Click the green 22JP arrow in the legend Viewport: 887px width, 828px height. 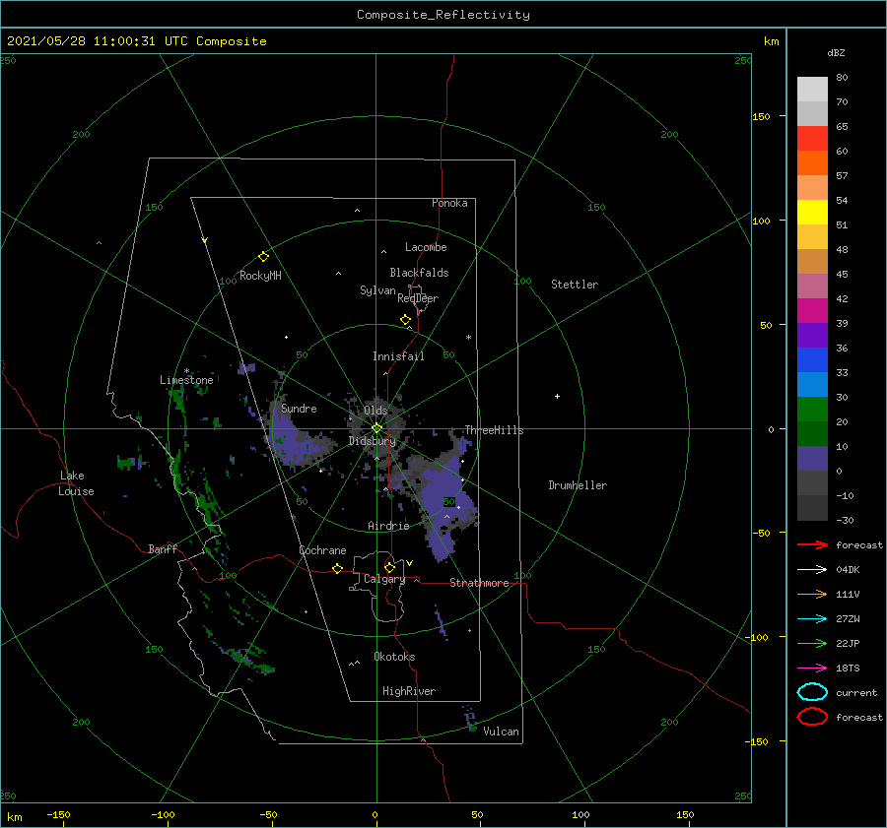[x=812, y=643]
